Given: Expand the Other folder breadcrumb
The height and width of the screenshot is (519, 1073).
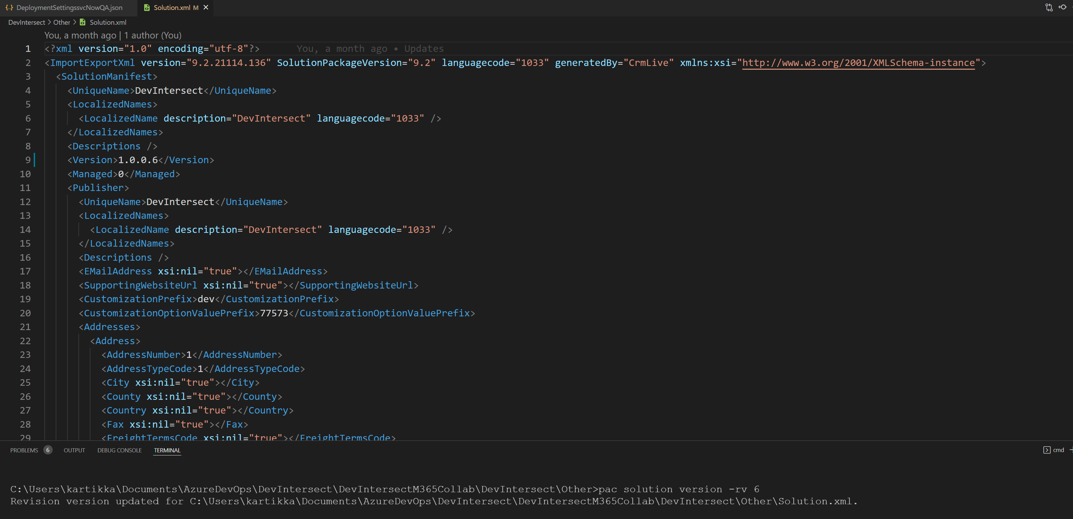Looking at the screenshot, I should [x=61, y=22].
